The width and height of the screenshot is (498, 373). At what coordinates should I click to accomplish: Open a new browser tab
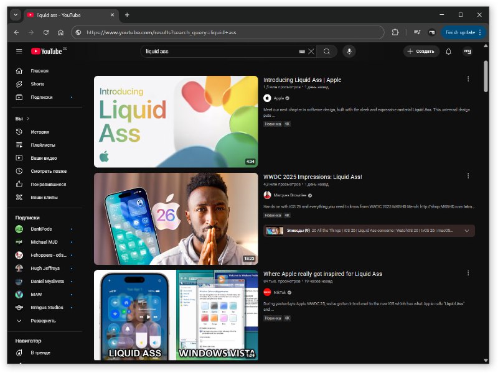click(x=127, y=15)
